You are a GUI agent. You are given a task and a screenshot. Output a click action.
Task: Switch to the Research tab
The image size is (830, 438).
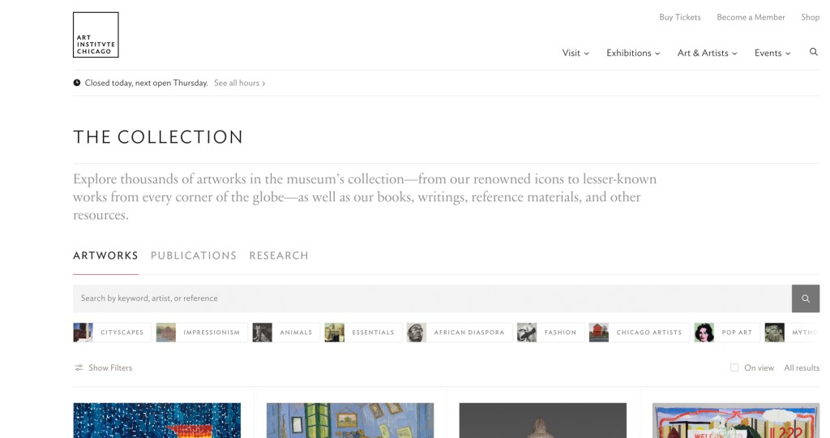(279, 255)
